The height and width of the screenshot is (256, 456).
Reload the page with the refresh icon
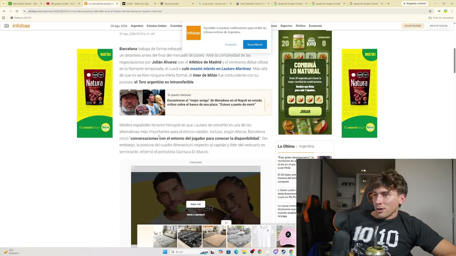point(17,11)
